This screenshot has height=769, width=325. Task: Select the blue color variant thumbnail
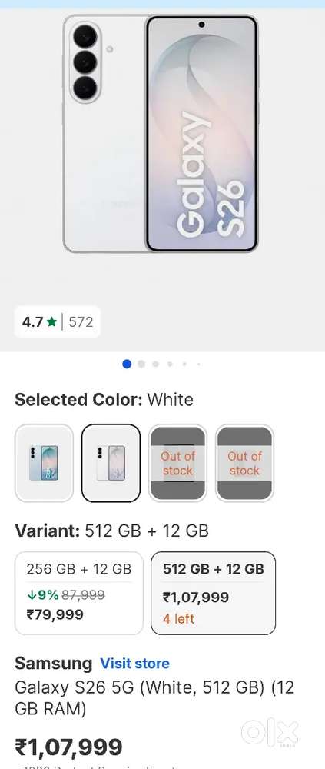coord(44,463)
